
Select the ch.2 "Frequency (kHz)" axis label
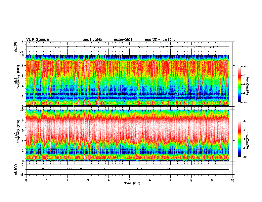click(18, 131)
